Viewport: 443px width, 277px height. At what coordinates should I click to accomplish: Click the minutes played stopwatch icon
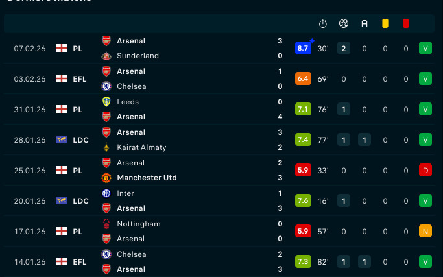(x=323, y=24)
